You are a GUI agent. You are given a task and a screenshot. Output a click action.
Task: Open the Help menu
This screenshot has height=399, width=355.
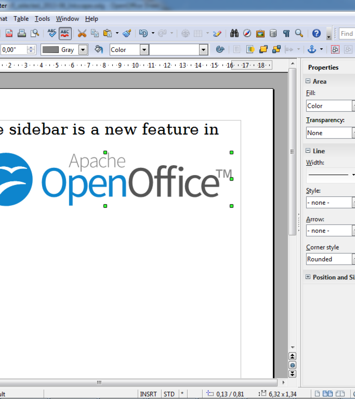tap(92, 19)
